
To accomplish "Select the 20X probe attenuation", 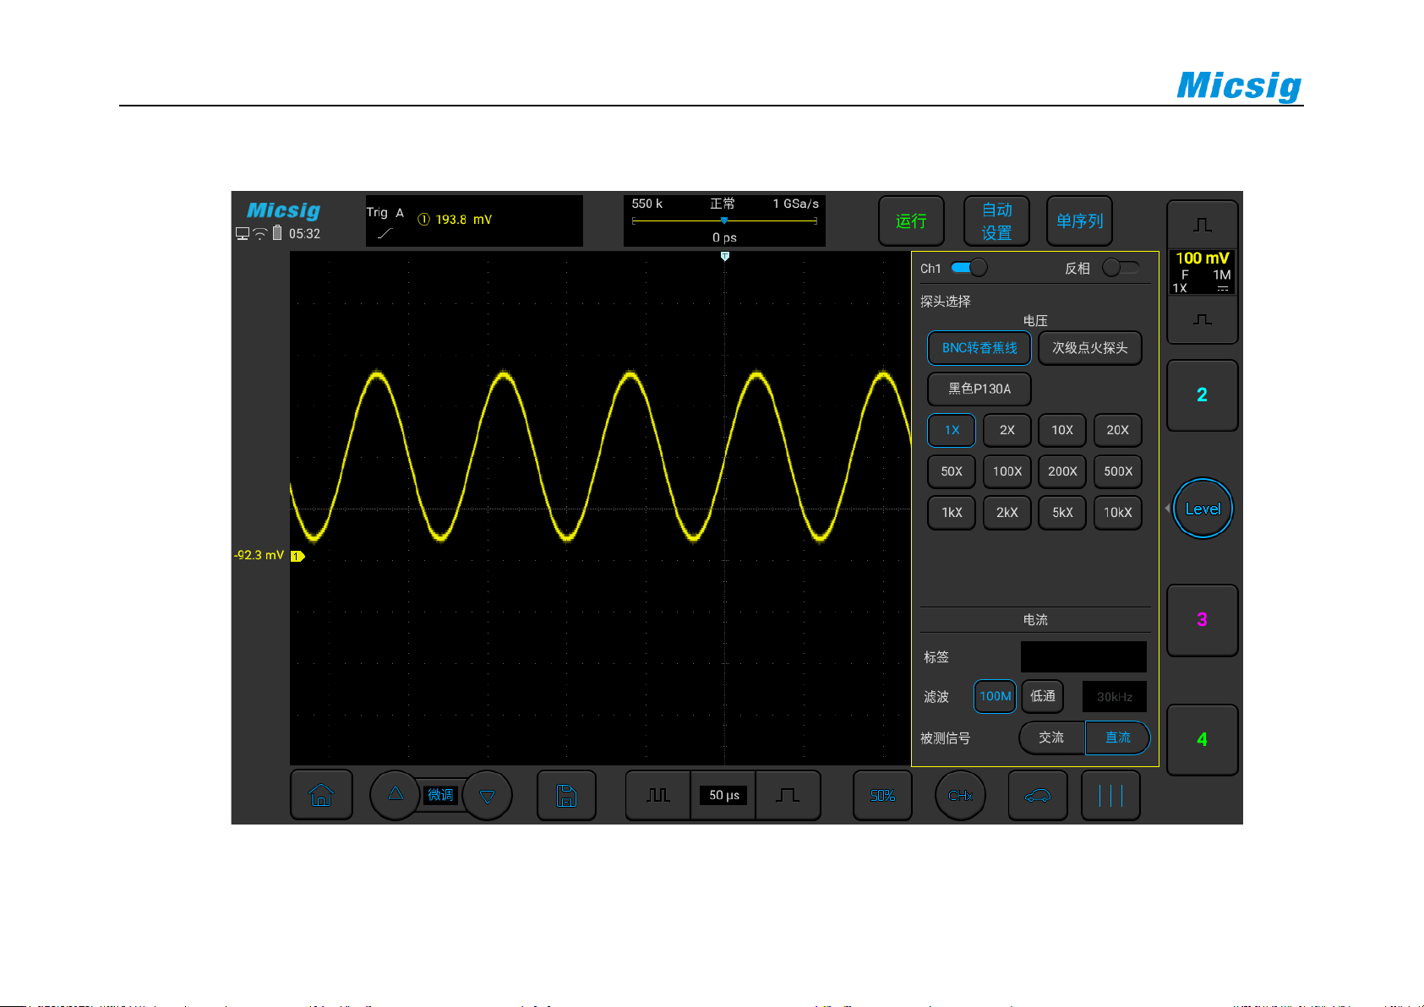I will (1118, 430).
